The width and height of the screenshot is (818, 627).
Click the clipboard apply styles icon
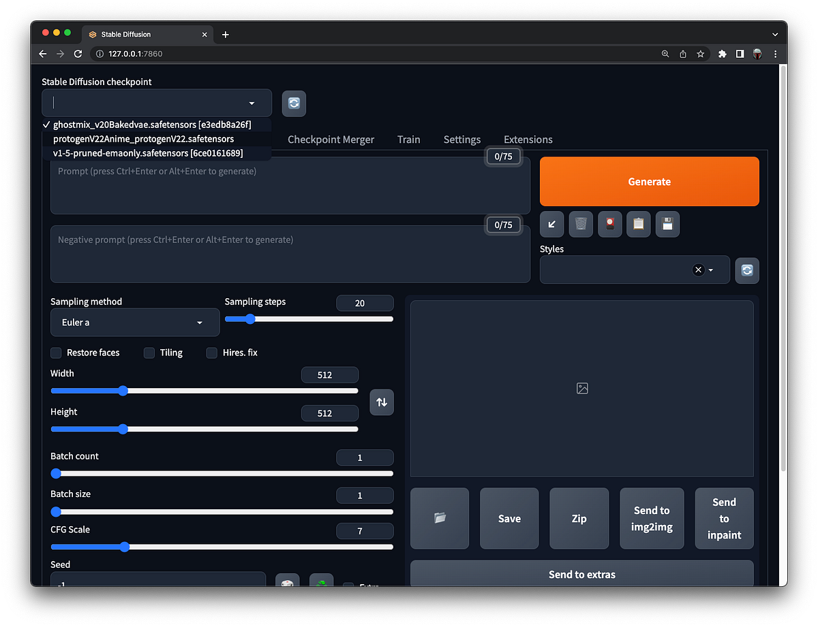click(x=639, y=224)
